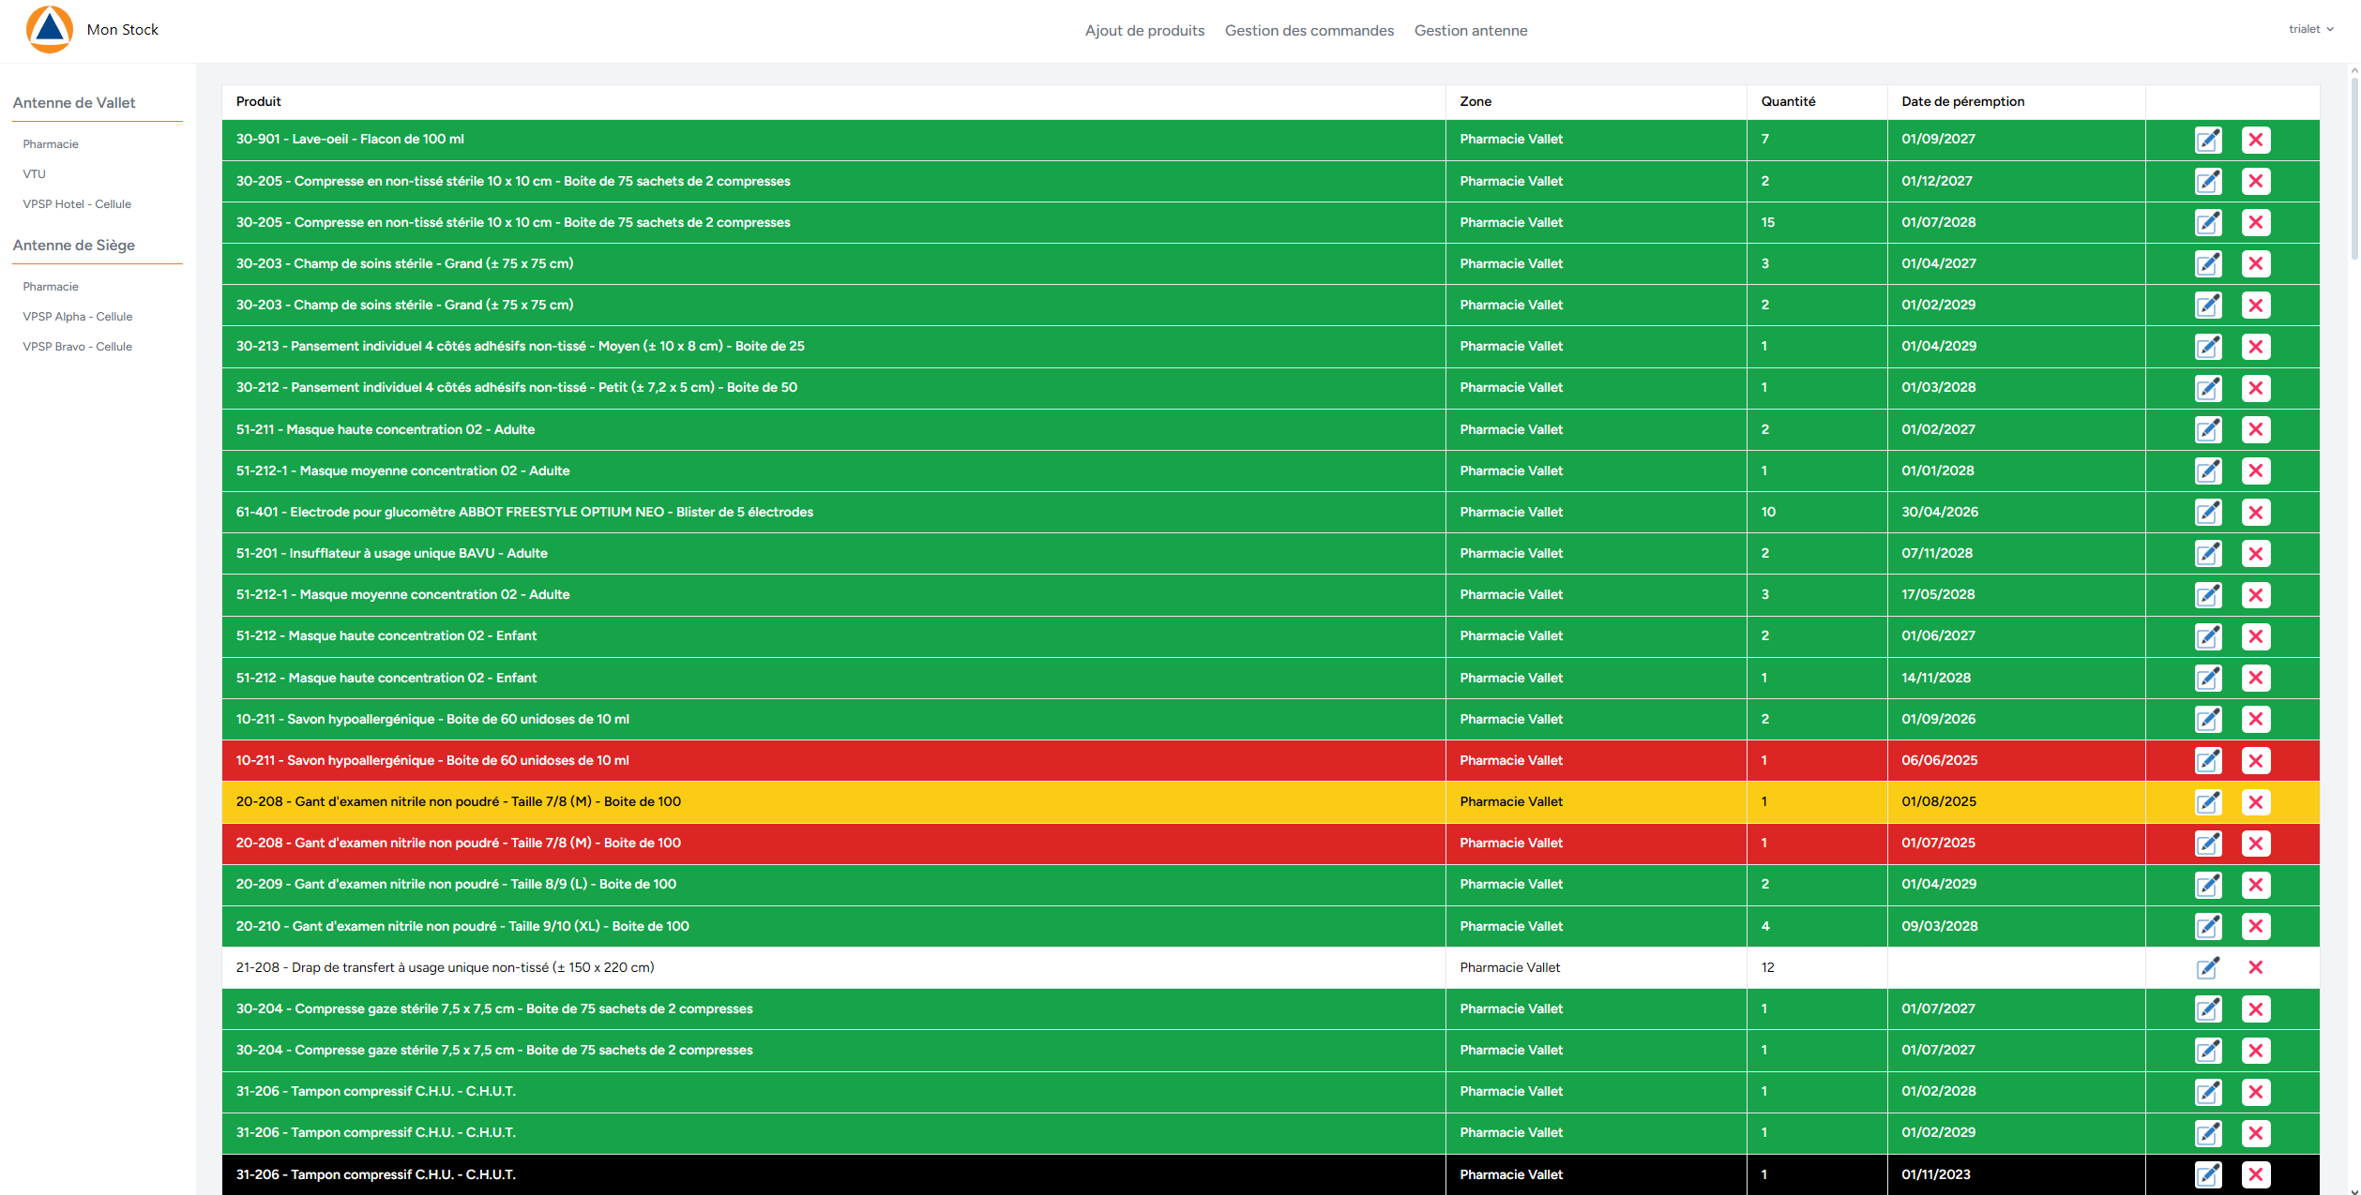Click the date 01/11/2023 in black row

pos(1935,1174)
